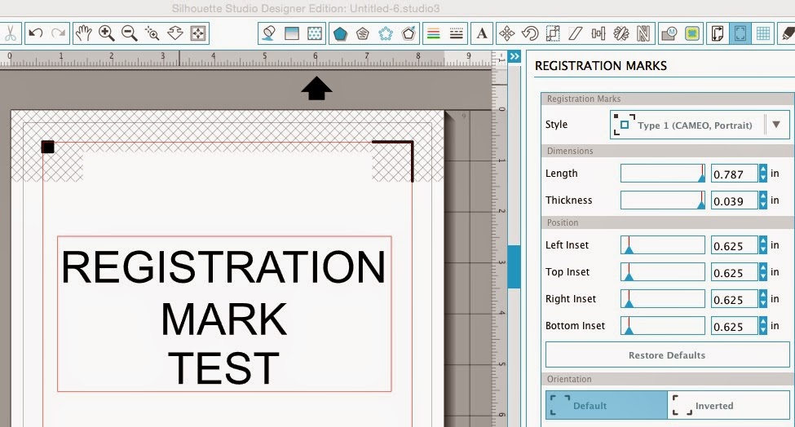Click the Redo arrow icon
This screenshot has width=795, height=427.
pyautogui.click(x=59, y=33)
